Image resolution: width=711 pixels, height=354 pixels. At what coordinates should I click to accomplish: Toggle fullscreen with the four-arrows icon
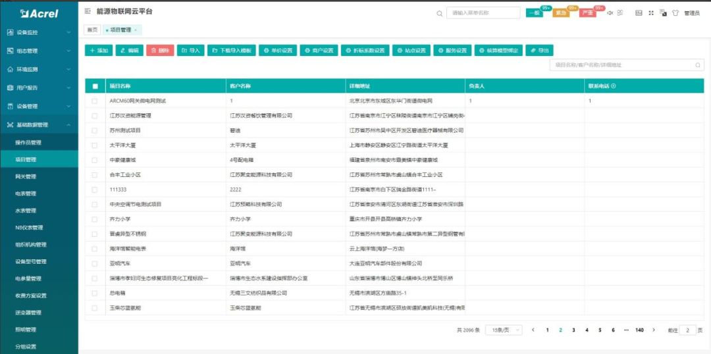pyautogui.click(x=651, y=13)
